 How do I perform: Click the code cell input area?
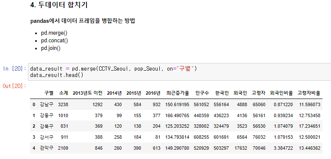pos(179,72)
